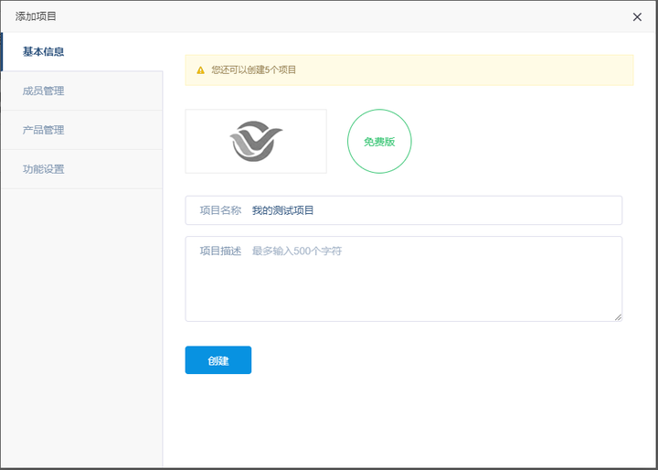
Task: Close the 添加项目 dialog
Action: coord(637,16)
